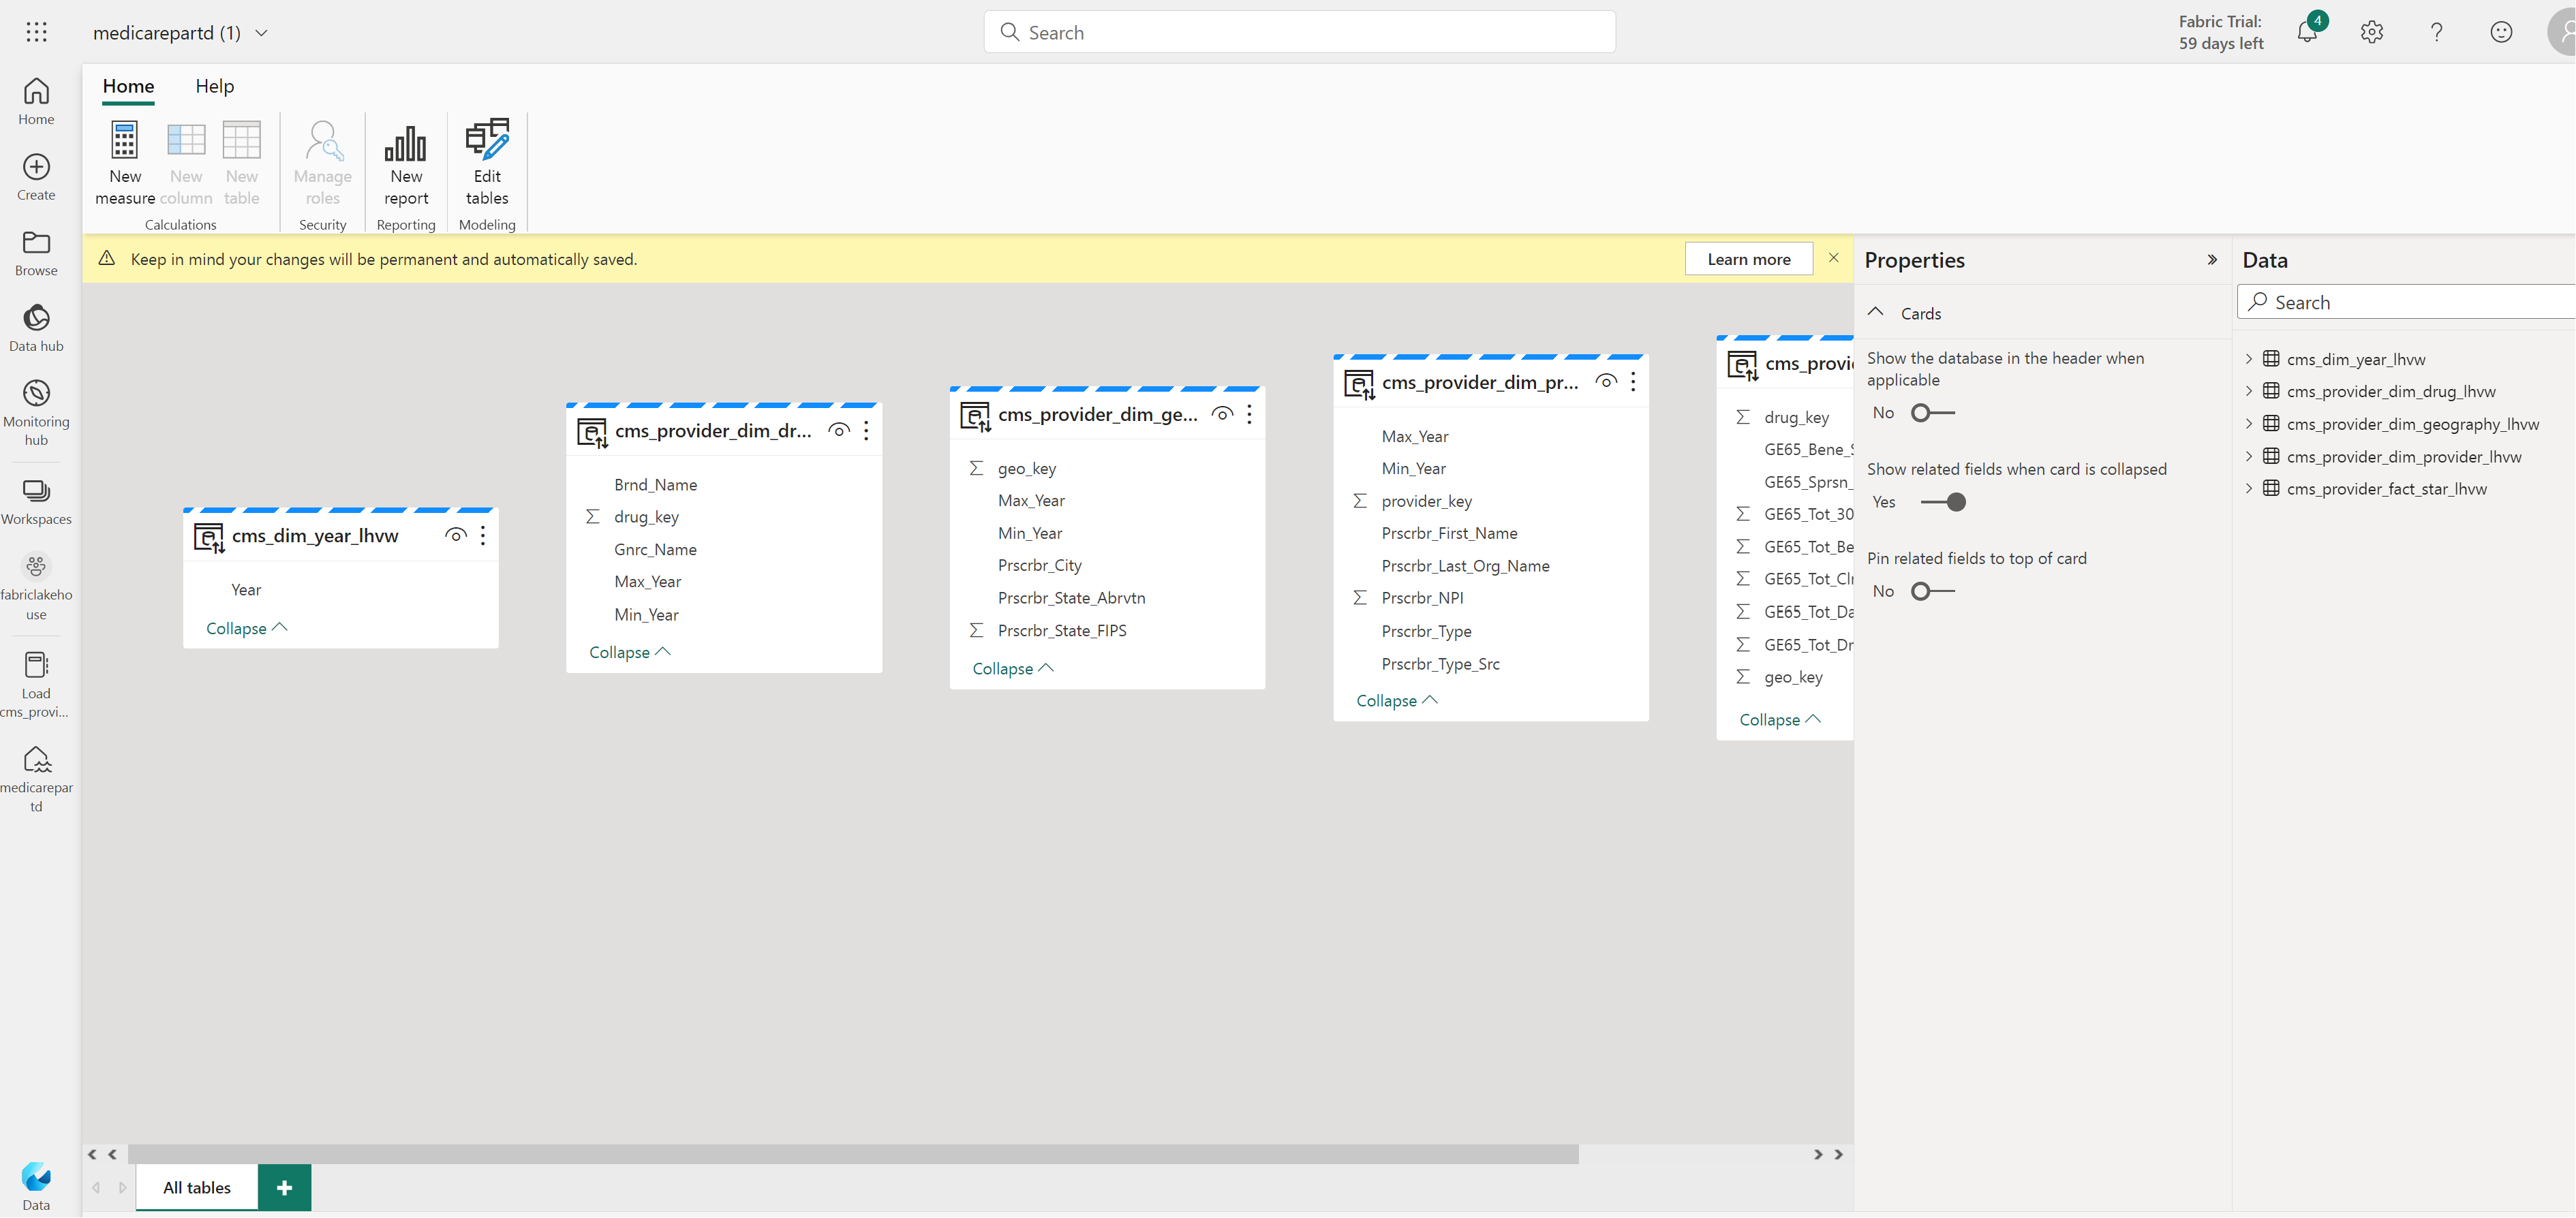This screenshot has width=2576, height=1218.
Task: Toggle show related fields when collapsed
Action: tap(1944, 502)
